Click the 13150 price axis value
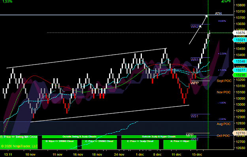The width and height of the screenshot is (247, 157). [240, 86]
